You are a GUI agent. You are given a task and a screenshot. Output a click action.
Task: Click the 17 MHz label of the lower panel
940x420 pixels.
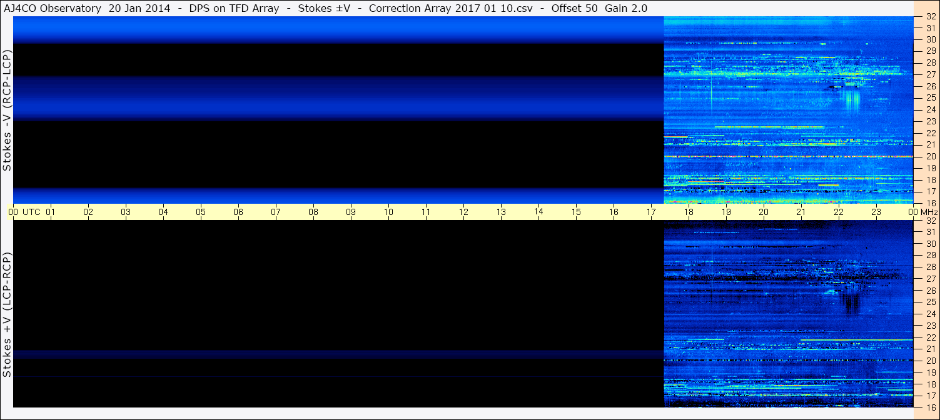(930, 396)
